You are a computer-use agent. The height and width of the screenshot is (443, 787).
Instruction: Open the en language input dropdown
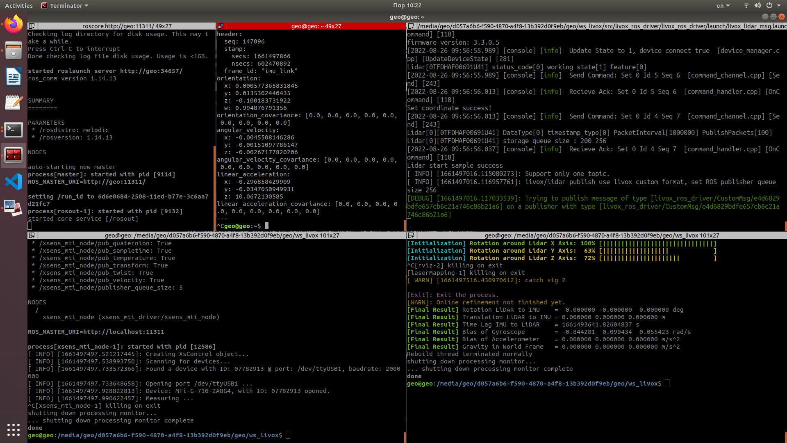(723, 6)
